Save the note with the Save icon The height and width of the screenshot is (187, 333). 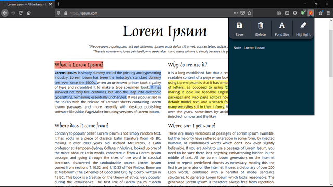[239, 29]
